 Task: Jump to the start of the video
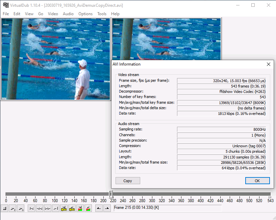(x=31, y=209)
